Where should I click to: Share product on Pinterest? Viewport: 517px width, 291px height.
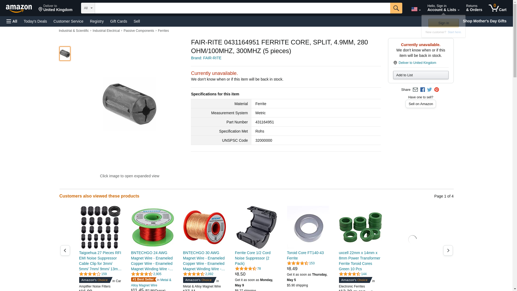pos(436,90)
